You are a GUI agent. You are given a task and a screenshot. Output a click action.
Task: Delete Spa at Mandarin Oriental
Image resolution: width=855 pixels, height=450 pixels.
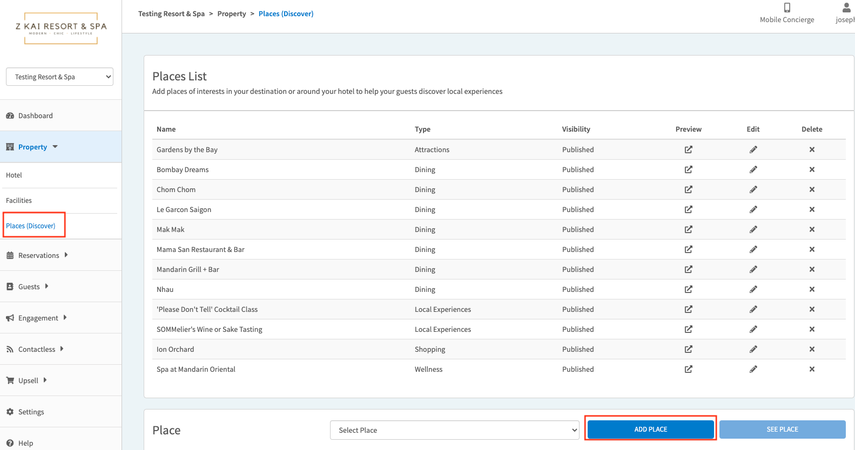[x=811, y=369]
